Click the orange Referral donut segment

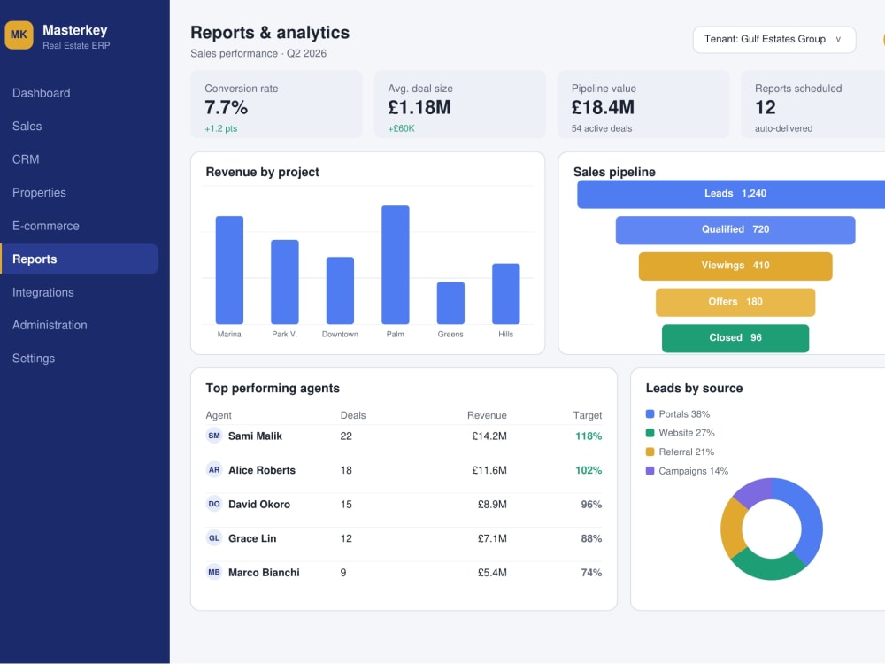point(732,528)
